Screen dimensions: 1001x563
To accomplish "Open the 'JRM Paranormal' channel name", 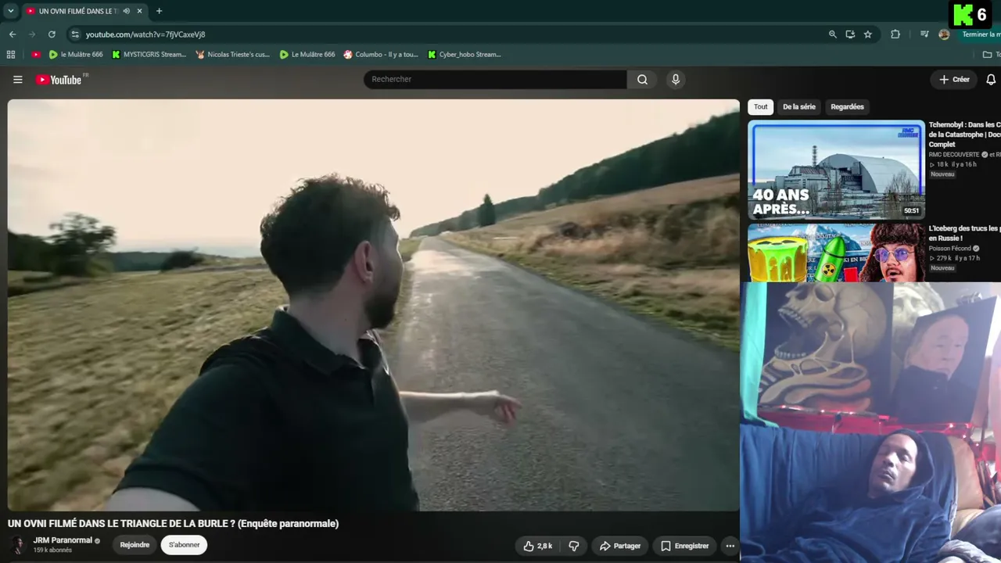I will [63, 540].
